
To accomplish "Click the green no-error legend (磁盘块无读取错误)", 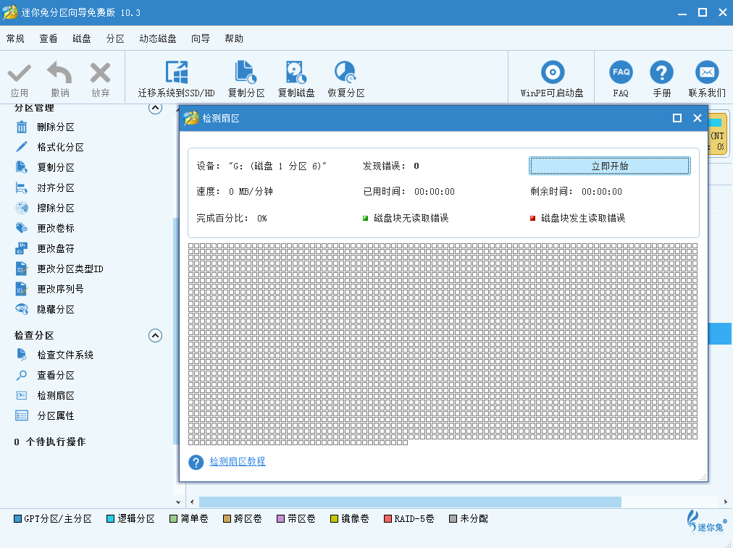I will pos(406,218).
